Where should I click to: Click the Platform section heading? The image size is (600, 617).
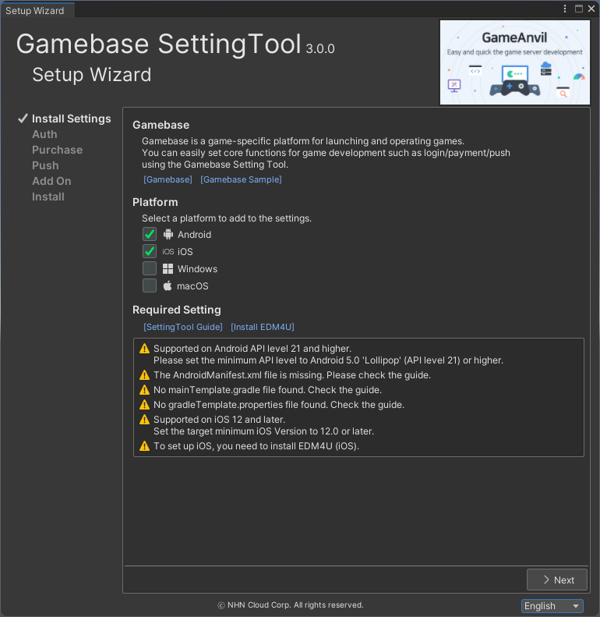pyautogui.click(x=155, y=202)
